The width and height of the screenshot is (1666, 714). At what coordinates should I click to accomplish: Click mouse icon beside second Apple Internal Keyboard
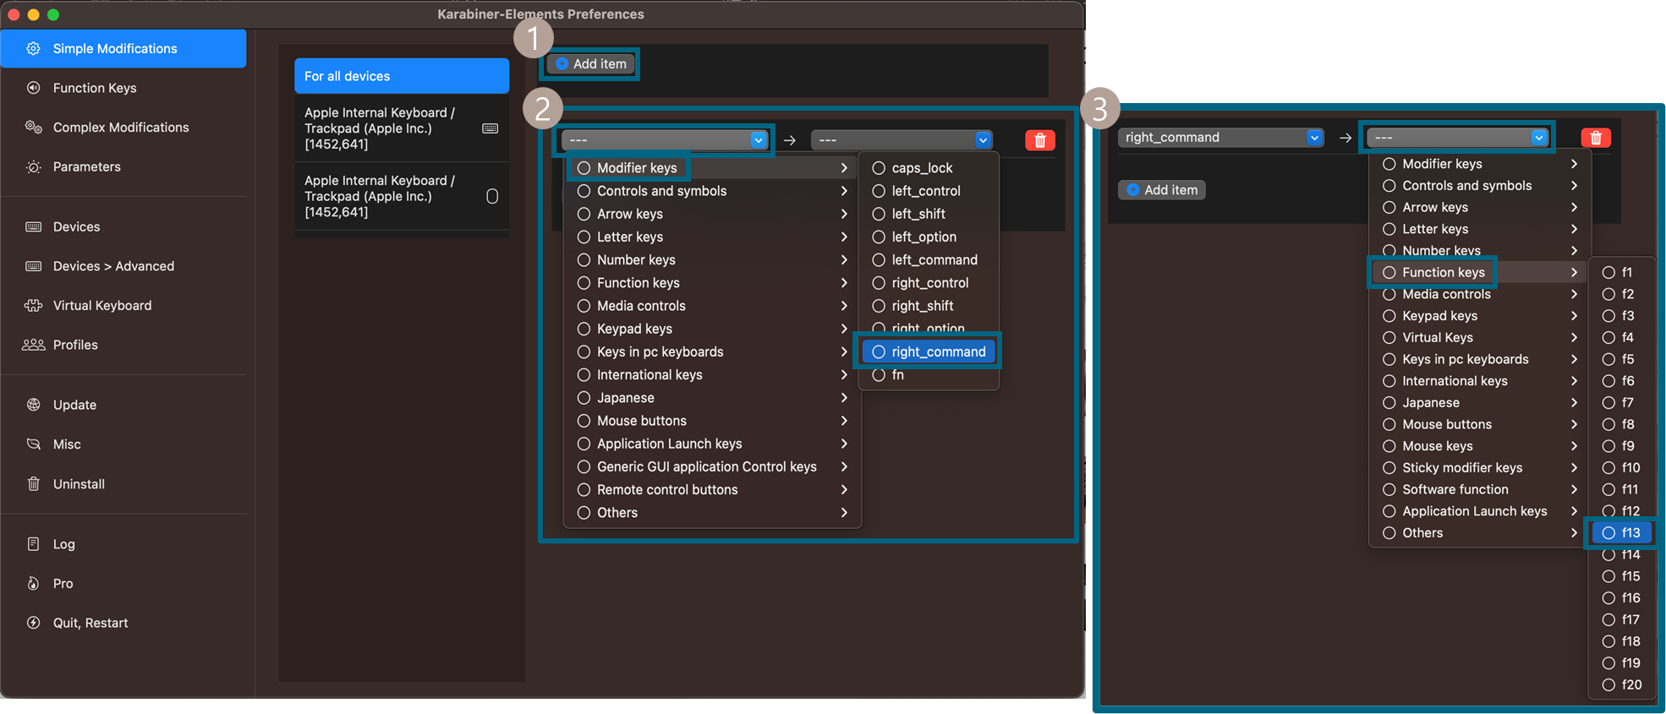tap(492, 196)
